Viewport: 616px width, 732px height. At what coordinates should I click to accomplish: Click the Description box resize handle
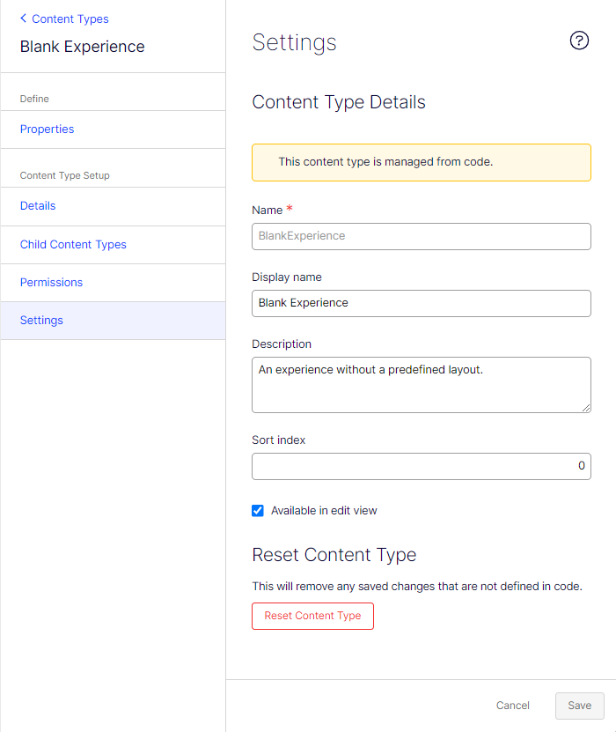point(585,407)
